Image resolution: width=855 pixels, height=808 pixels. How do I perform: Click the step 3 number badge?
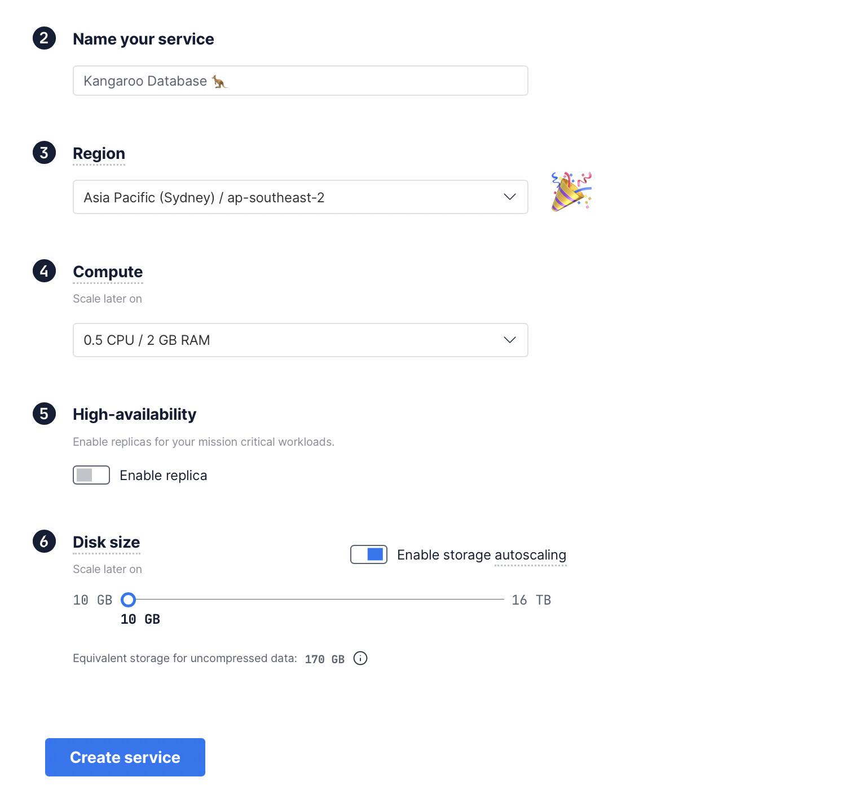[44, 153]
